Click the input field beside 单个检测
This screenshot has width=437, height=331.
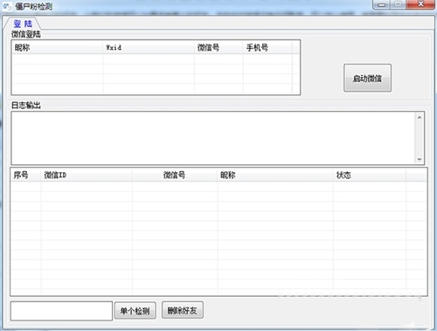coord(61,311)
